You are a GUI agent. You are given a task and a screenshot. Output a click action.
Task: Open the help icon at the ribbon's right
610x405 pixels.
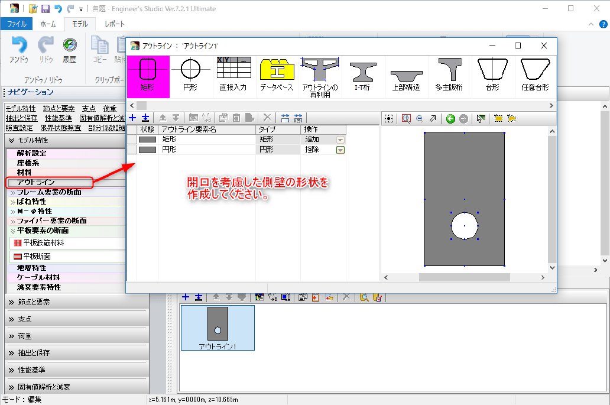coord(603,24)
